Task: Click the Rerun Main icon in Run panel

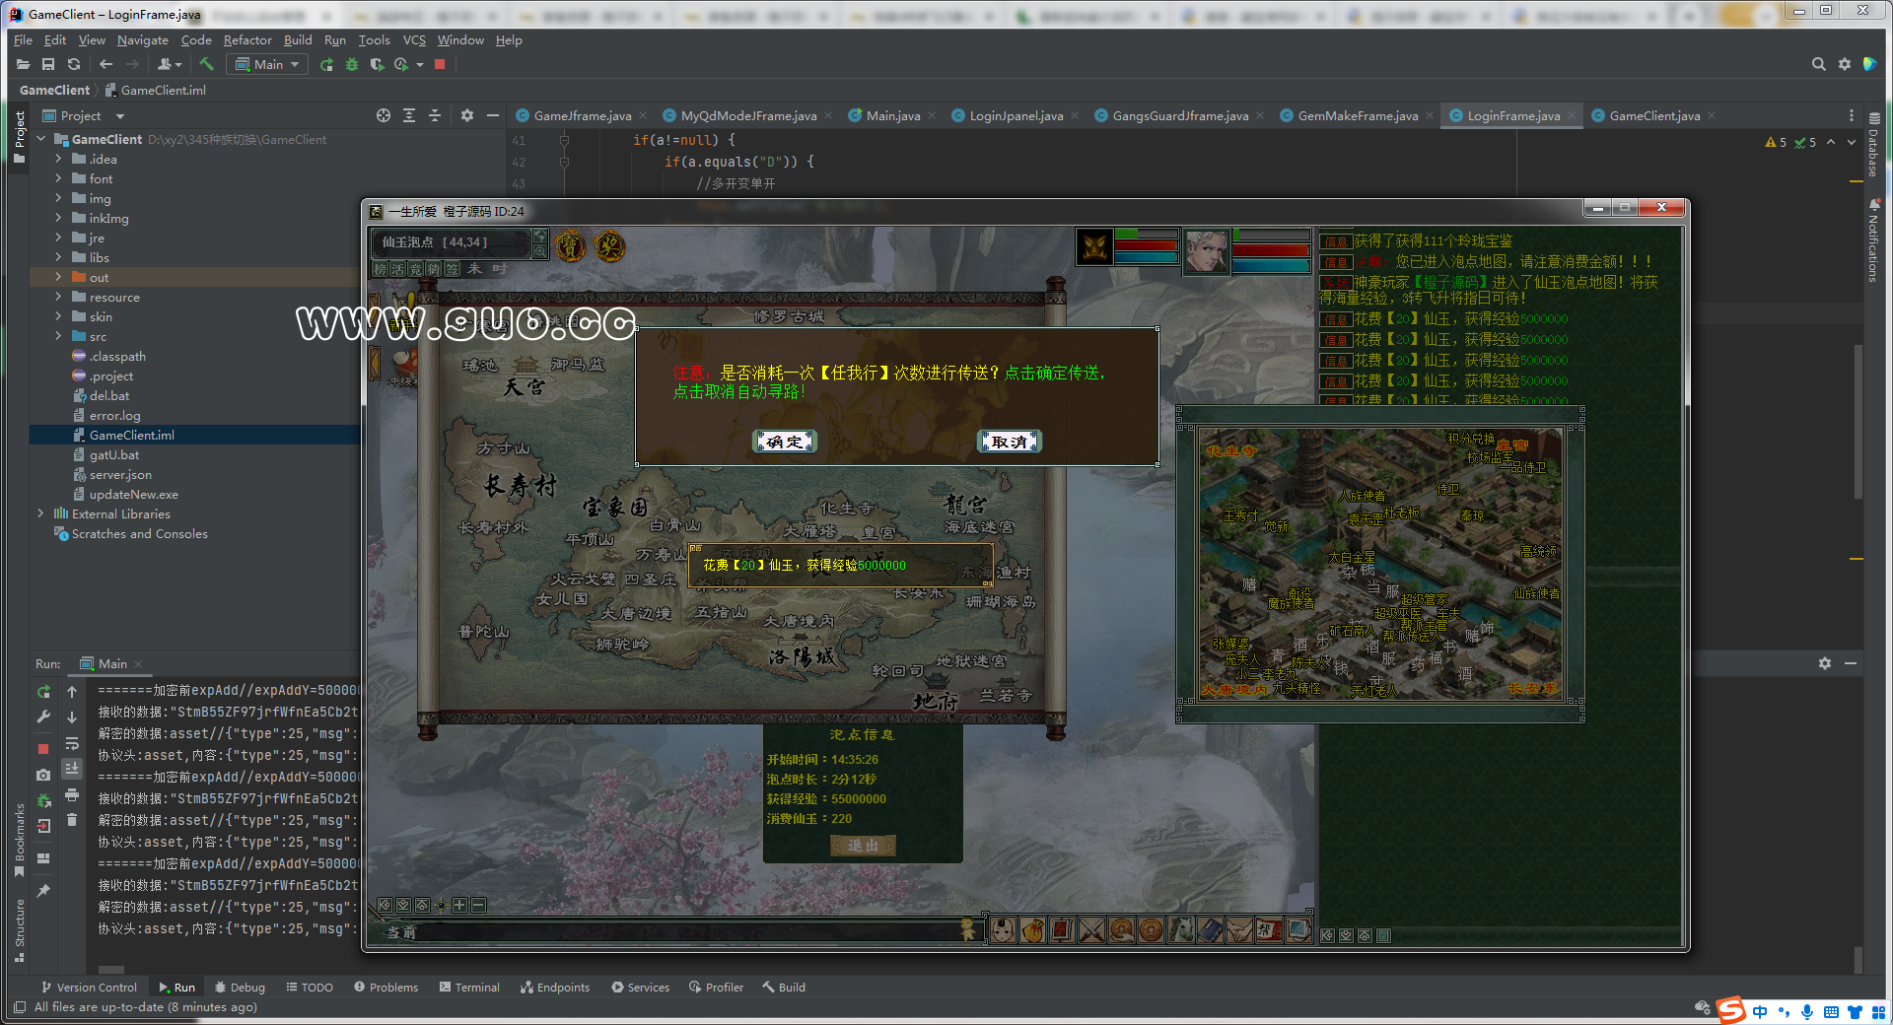Action: point(43,692)
